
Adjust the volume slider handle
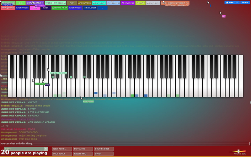tap(238, 151)
